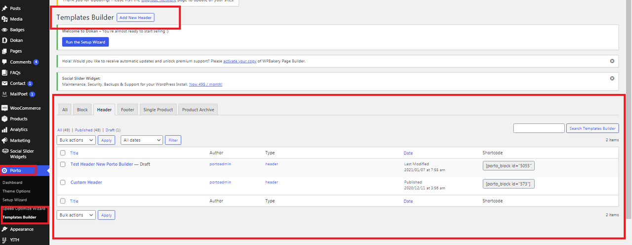Open the bottom Bulk actions dropdown

pyautogui.click(x=76, y=215)
